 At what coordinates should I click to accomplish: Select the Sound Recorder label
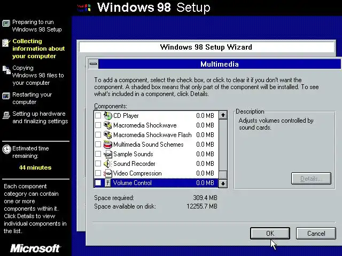coord(134,164)
